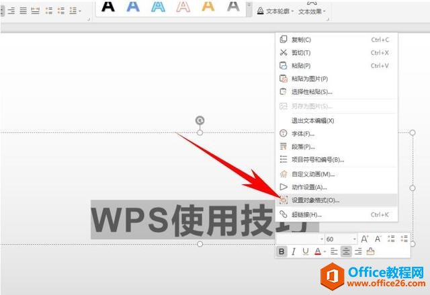Select the pink outline text style preset
The image size is (430, 295).
183,6
